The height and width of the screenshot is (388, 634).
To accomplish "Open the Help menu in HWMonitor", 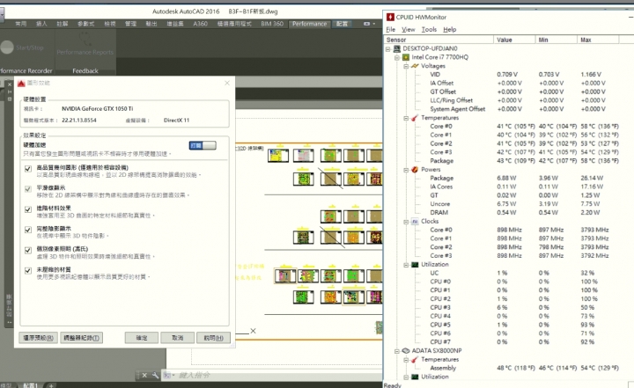I will tap(449, 30).
